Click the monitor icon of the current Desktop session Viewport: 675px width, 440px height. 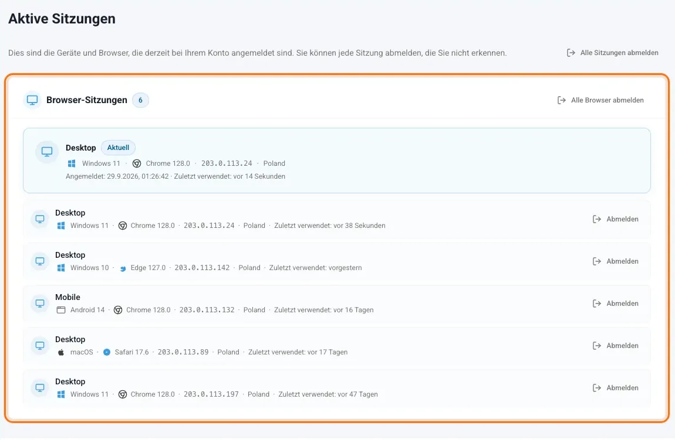tap(47, 152)
